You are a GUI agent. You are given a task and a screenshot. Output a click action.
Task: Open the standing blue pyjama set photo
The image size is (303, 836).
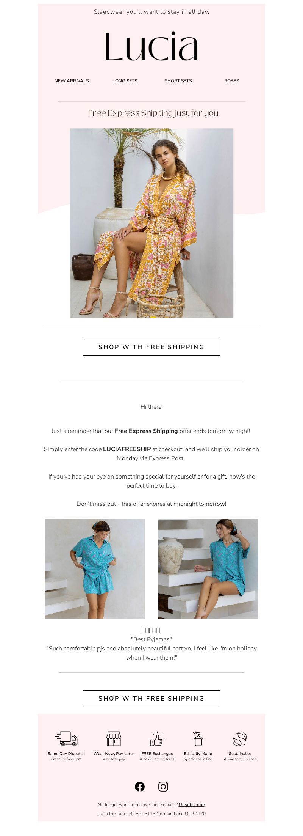[x=95, y=569]
